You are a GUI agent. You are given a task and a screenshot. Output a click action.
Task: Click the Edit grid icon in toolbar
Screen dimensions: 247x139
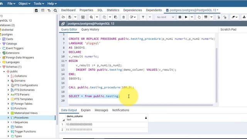(83, 17)
